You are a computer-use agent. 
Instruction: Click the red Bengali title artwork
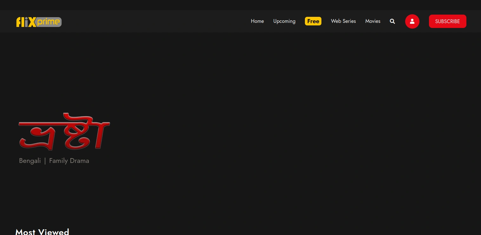(64, 132)
